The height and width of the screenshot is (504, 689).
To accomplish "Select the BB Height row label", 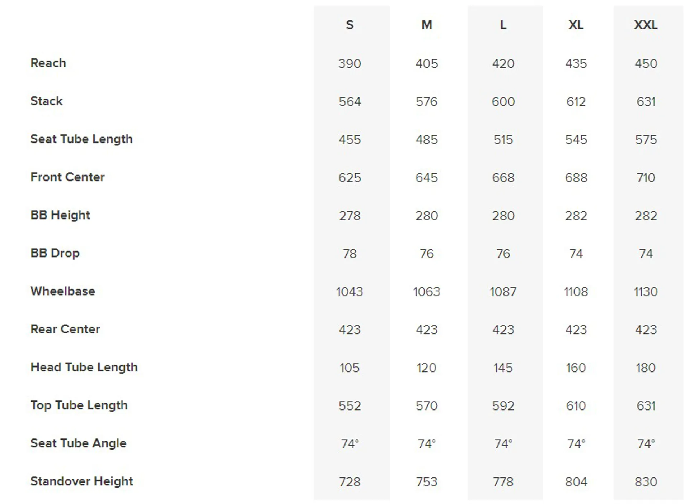I will tap(60, 215).
